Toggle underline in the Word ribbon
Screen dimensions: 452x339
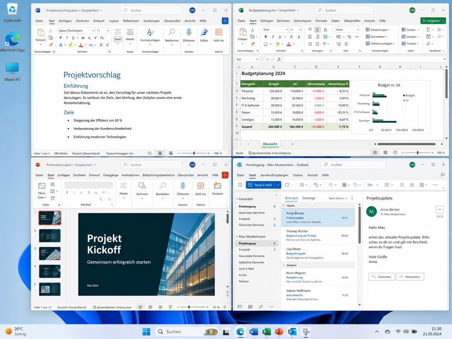point(73,38)
